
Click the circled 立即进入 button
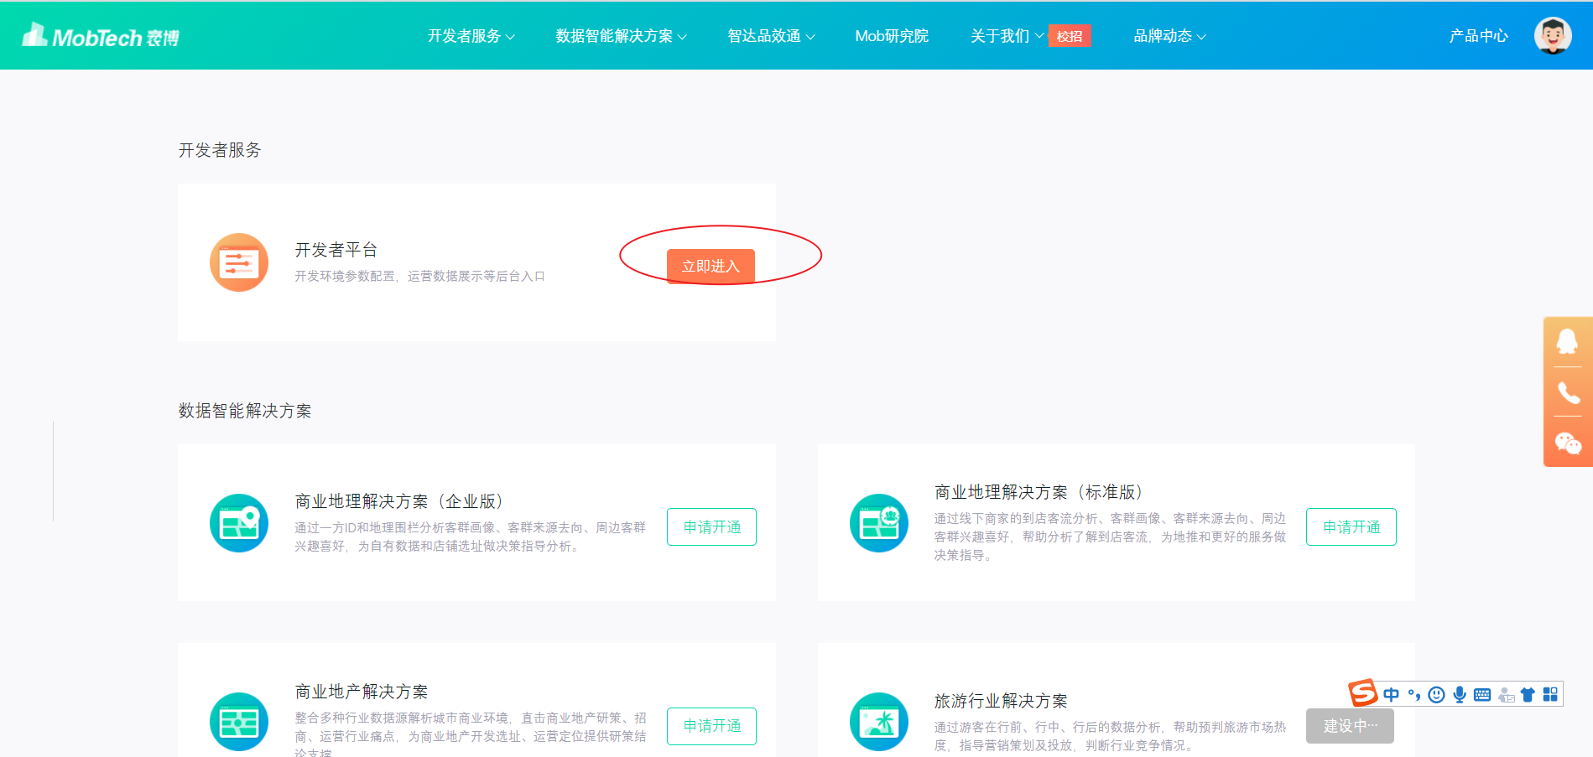pos(710,265)
